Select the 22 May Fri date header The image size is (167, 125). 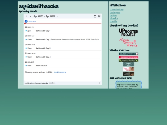point(29,27)
